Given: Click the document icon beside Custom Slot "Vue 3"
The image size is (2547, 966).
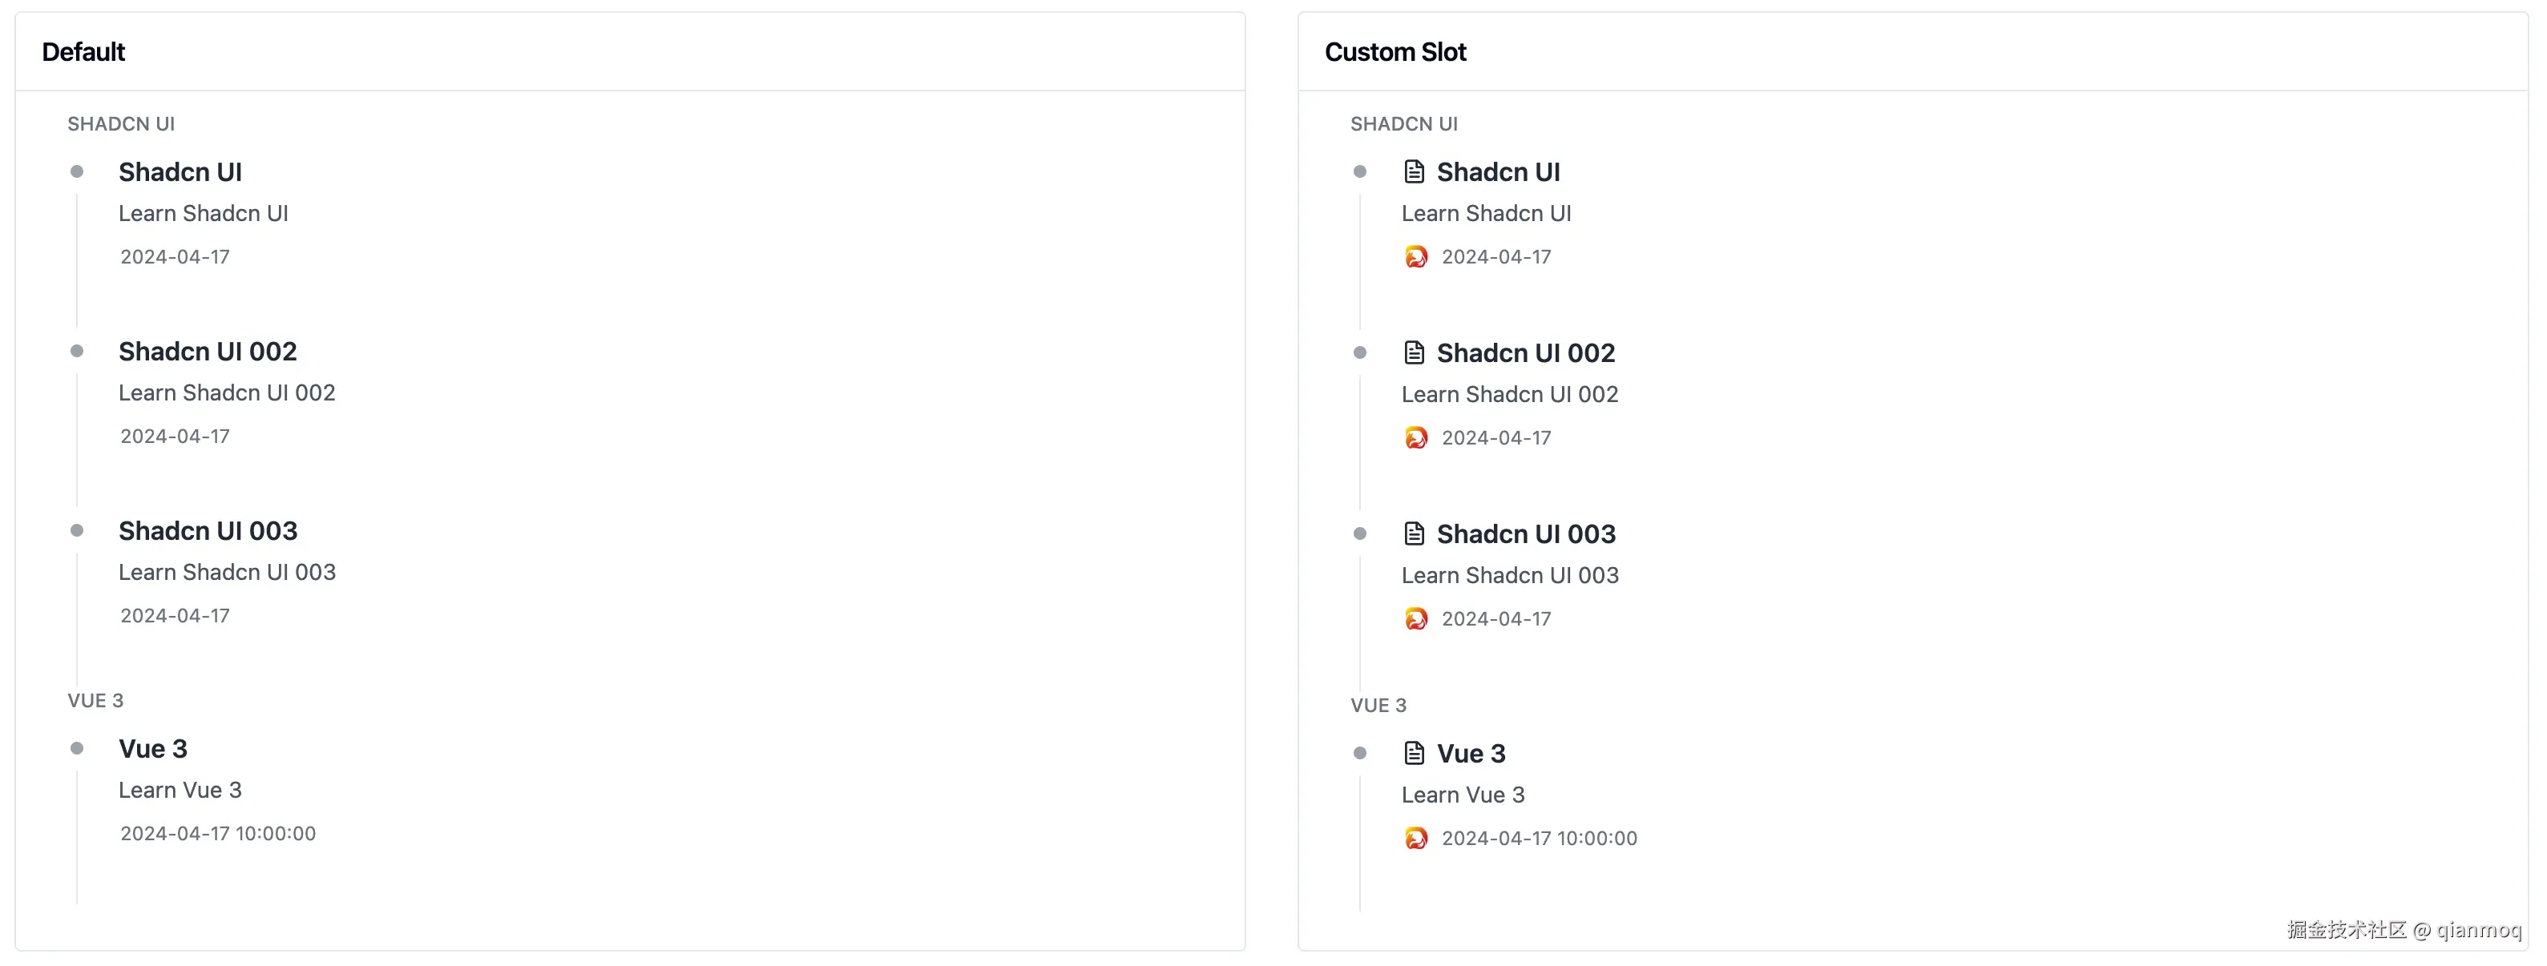Looking at the screenshot, I should [x=1414, y=753].
